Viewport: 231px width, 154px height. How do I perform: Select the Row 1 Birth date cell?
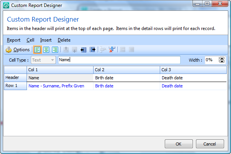click(x=127, y=86)
